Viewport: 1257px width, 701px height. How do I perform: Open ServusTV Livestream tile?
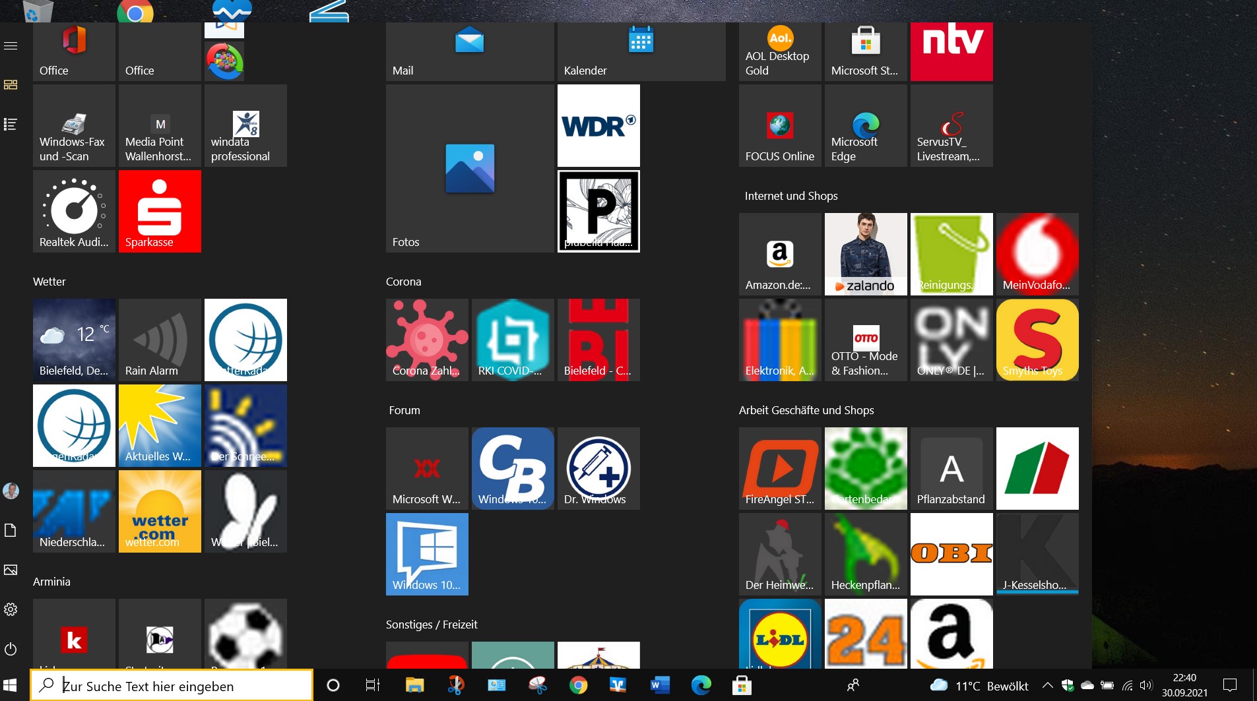pos(951,125)
